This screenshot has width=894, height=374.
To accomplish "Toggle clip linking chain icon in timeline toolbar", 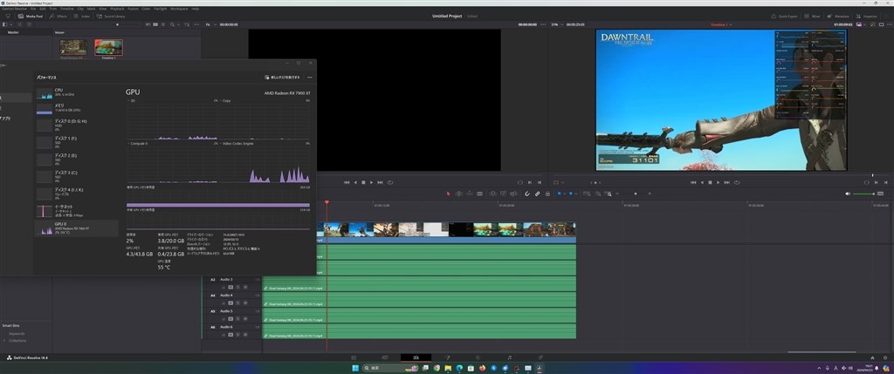I will [537, 194].
